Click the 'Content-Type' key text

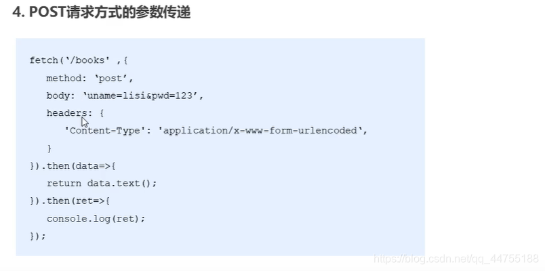[104, 131]
